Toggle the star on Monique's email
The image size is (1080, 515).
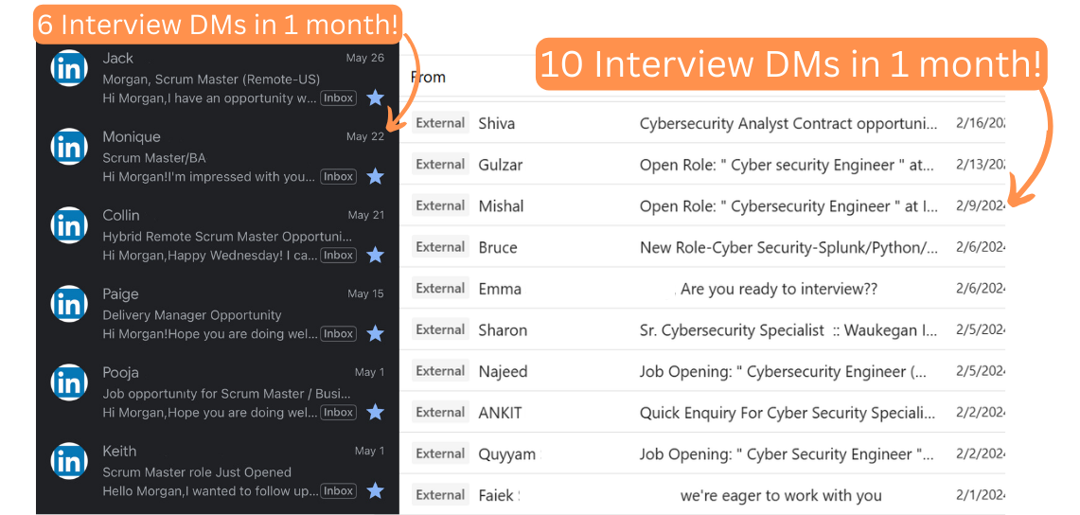(x=375, y=176)
